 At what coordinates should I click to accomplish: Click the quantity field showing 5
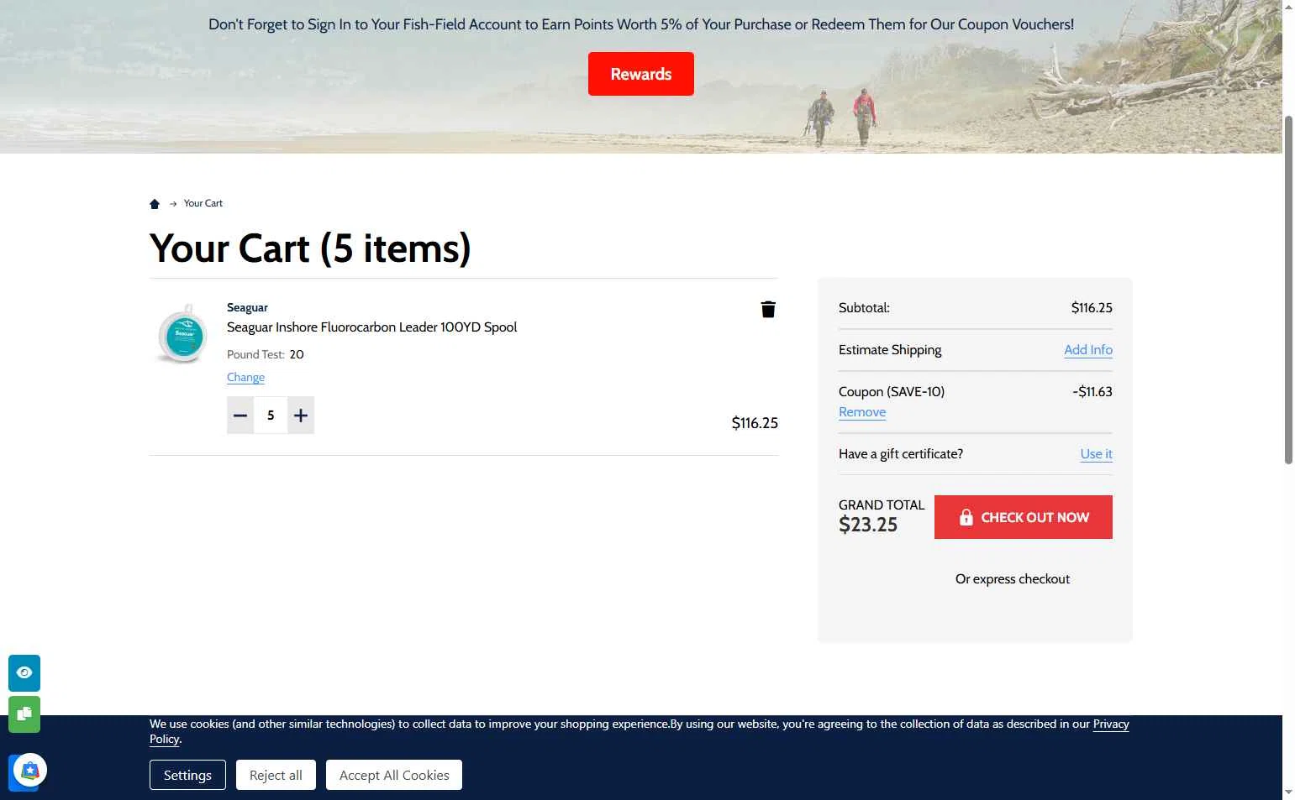(x=271, y=416)
